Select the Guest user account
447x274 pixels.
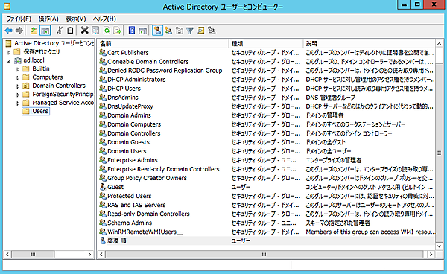pyautogui.click(x=115, y=187)
